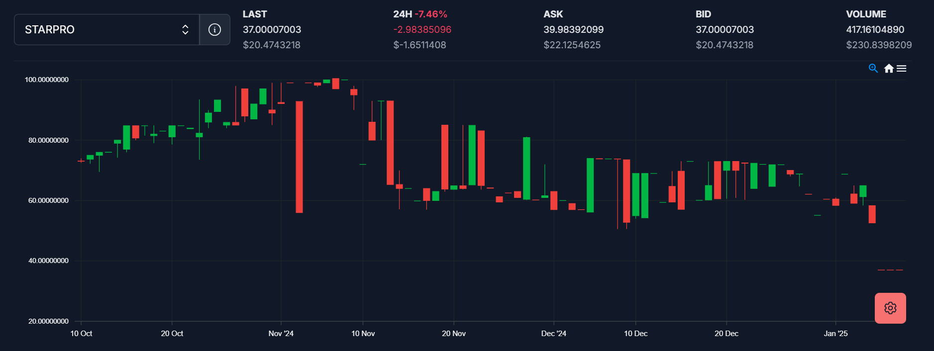Image resolution: width=934 pixels, height=351 pixels.
Task: Click the ASK price 39.98392099
Action: 573,30
